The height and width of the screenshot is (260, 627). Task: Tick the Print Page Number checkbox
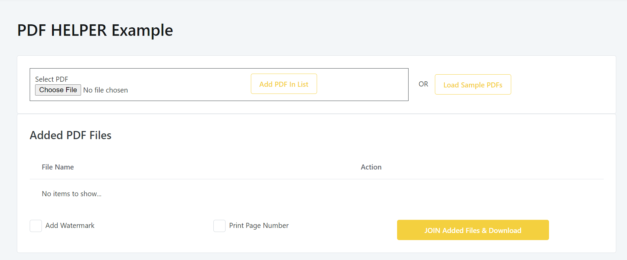[219, 226]
